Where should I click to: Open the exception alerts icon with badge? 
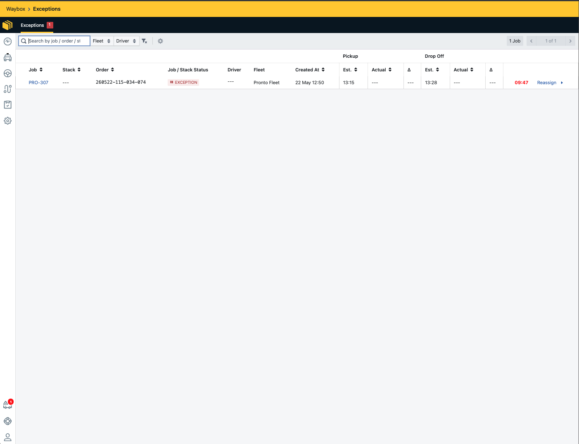pos(8,404)
